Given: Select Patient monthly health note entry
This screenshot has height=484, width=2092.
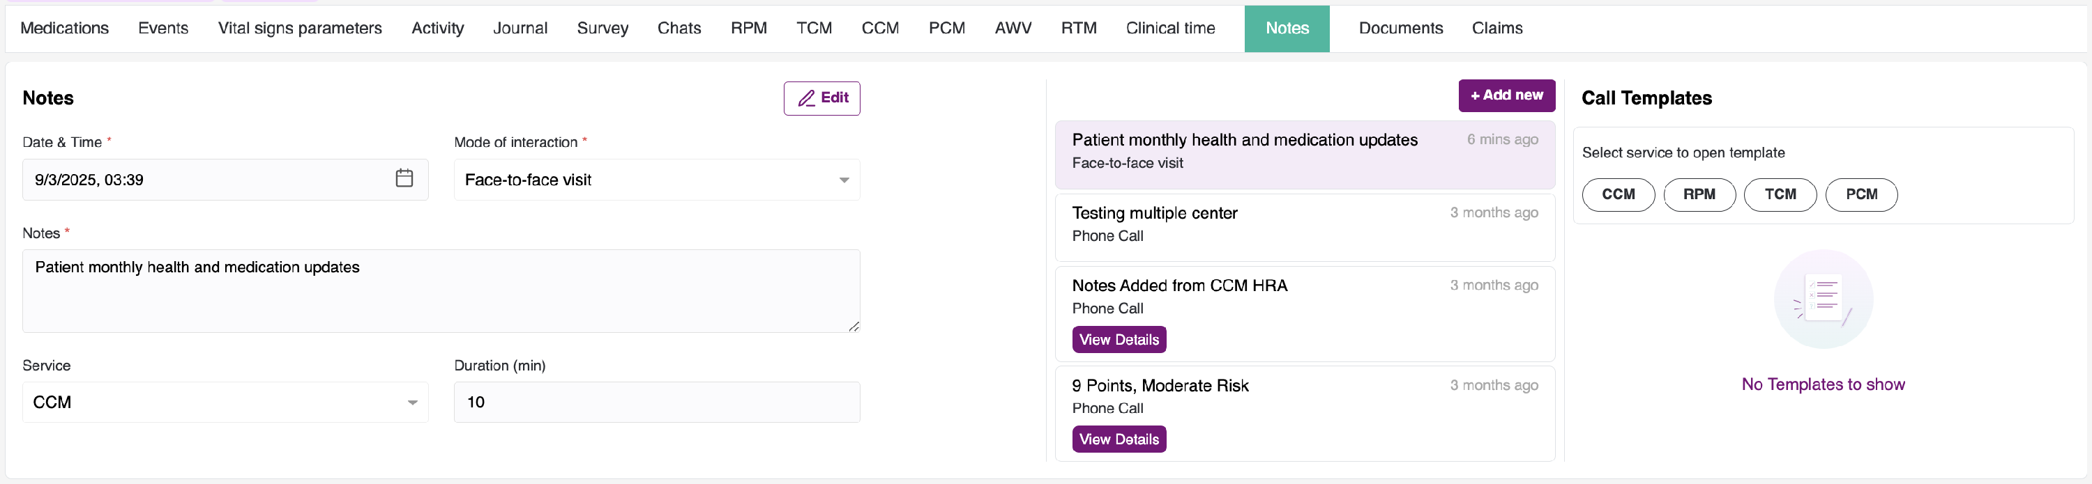Looking at the screenshot, I should pyautogui.click(x=1303, y=152).
